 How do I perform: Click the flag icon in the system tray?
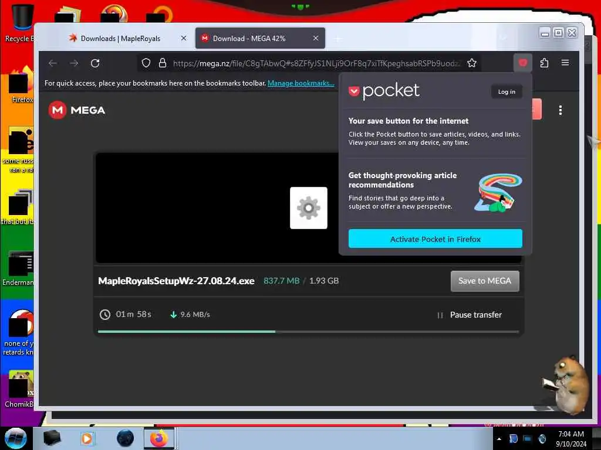(513, 438)
